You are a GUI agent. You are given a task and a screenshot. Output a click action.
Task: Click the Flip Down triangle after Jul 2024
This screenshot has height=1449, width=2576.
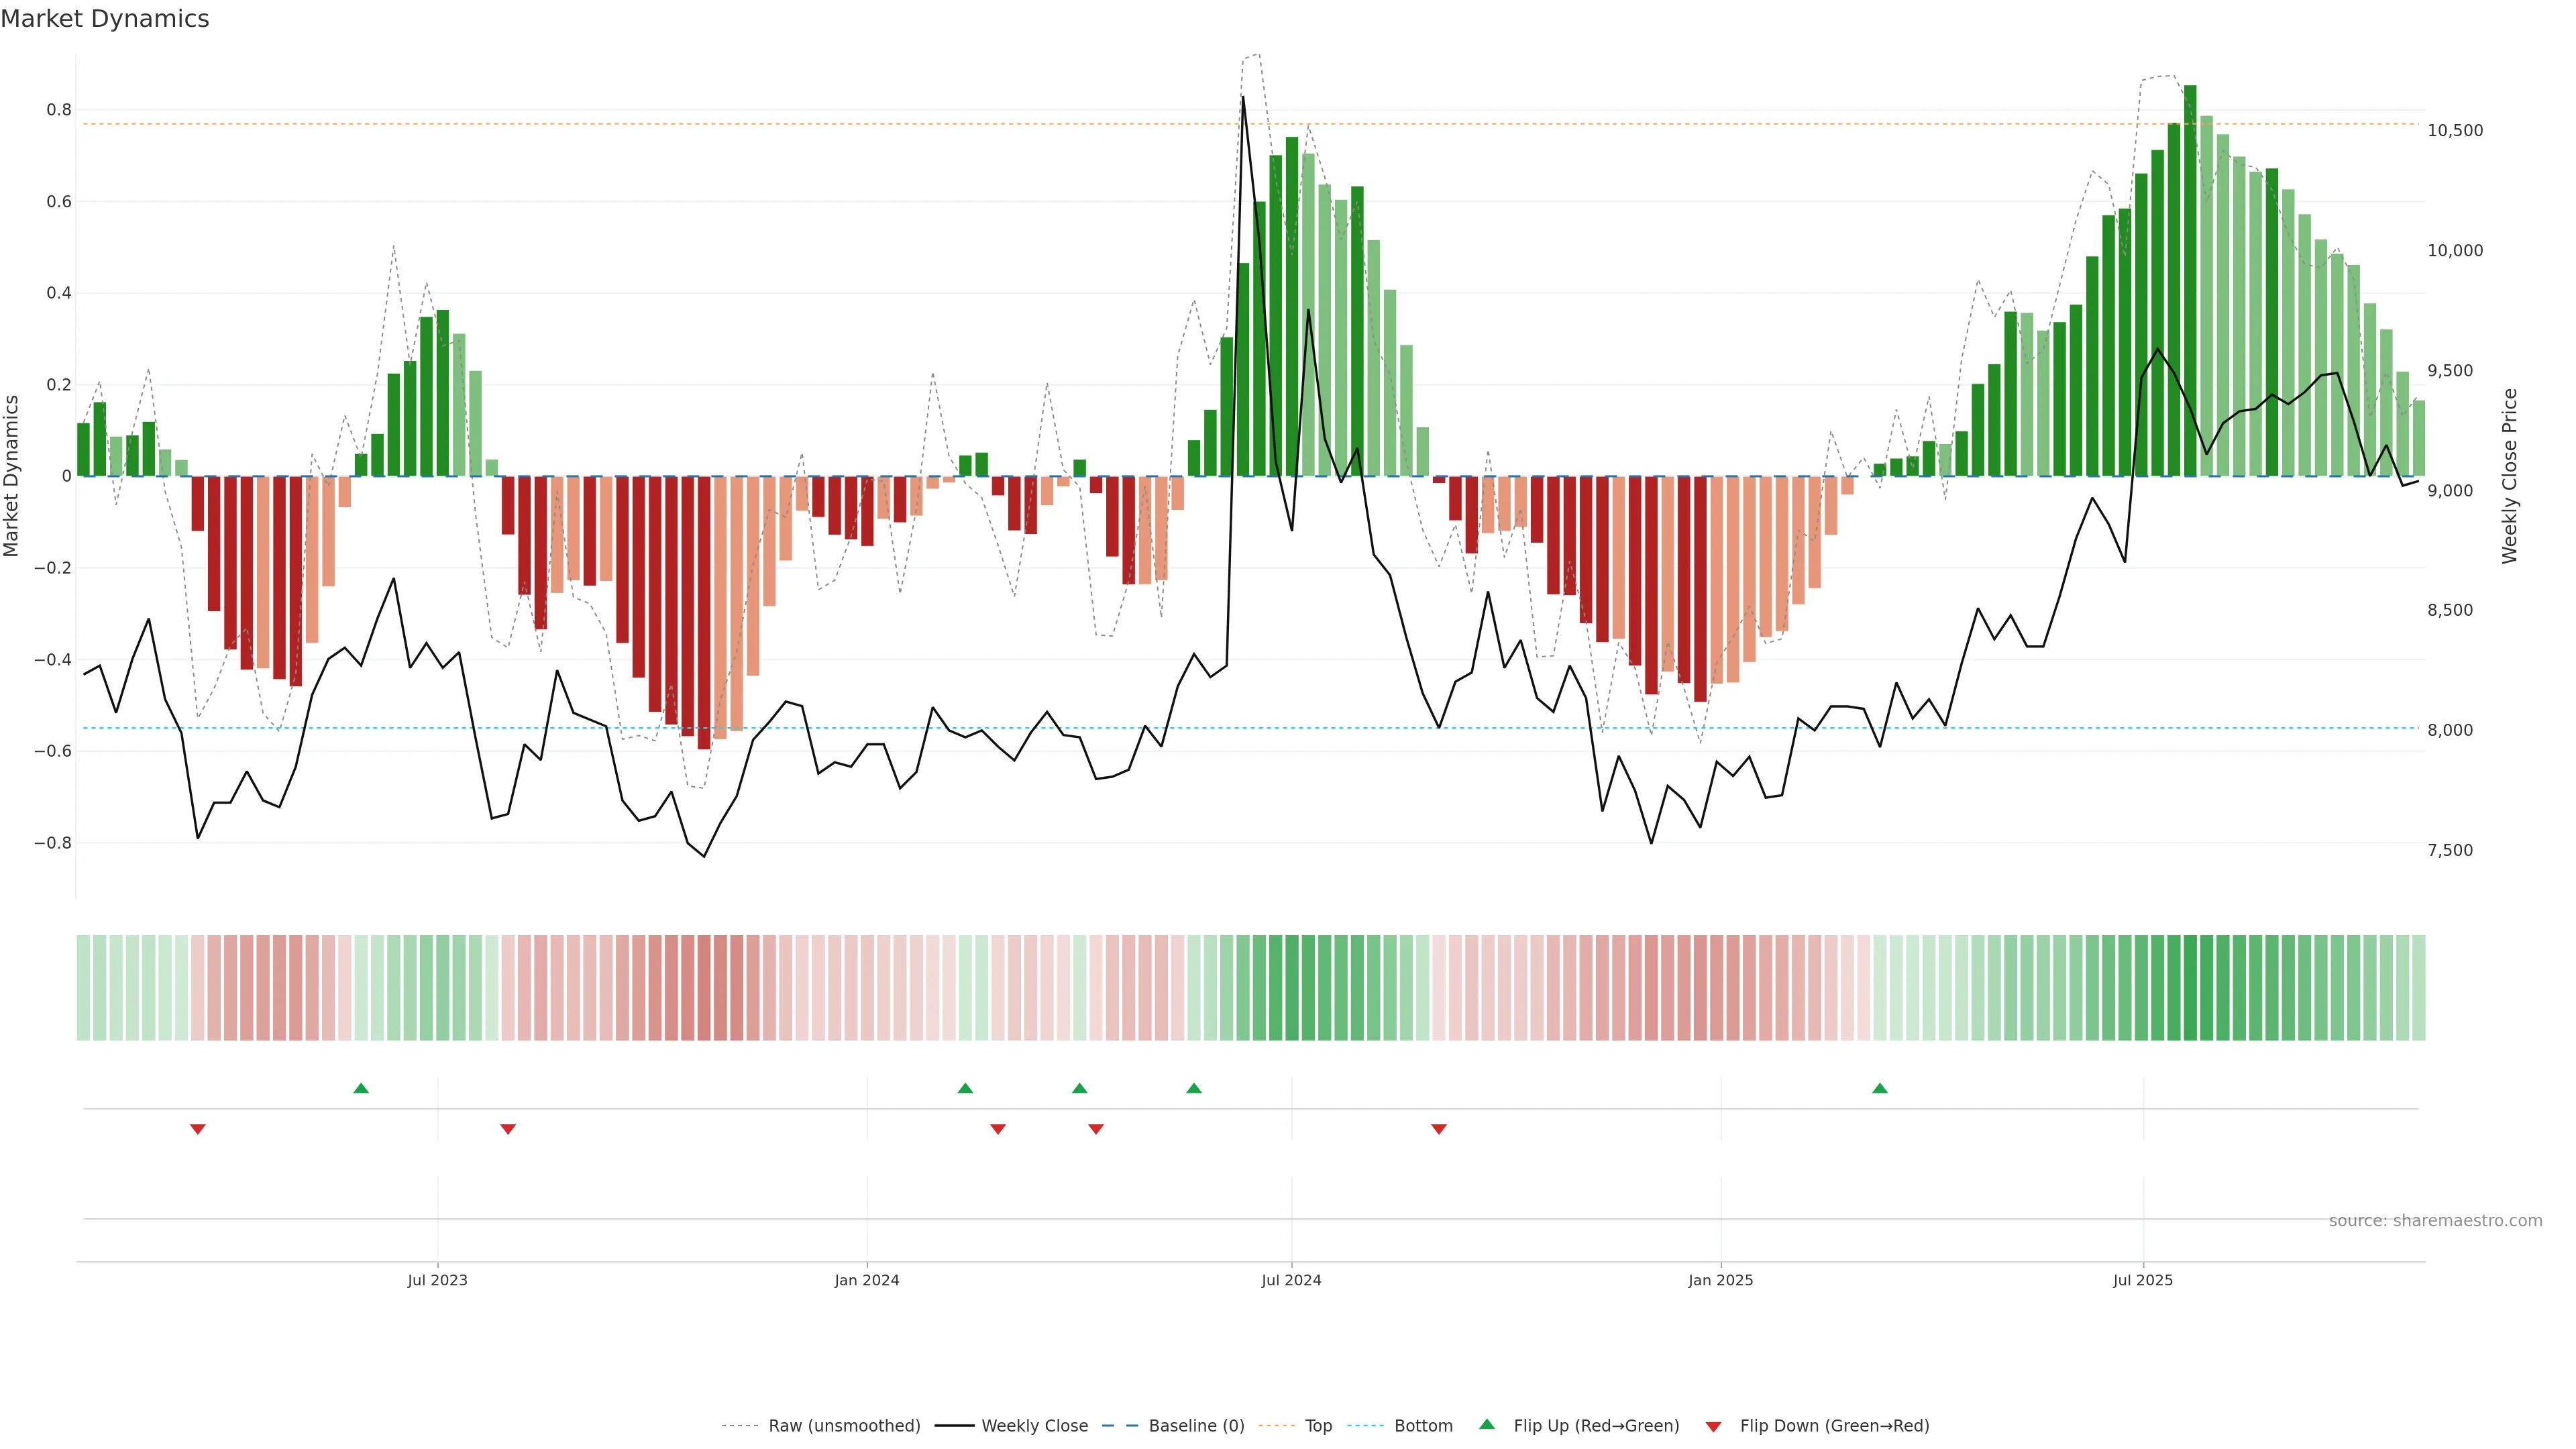(1439, 1129)
